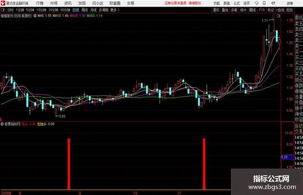303x195 pixels.
Task: Open the 股票指标网 indicator round arrow icon
Action: (x=2, y=124)
